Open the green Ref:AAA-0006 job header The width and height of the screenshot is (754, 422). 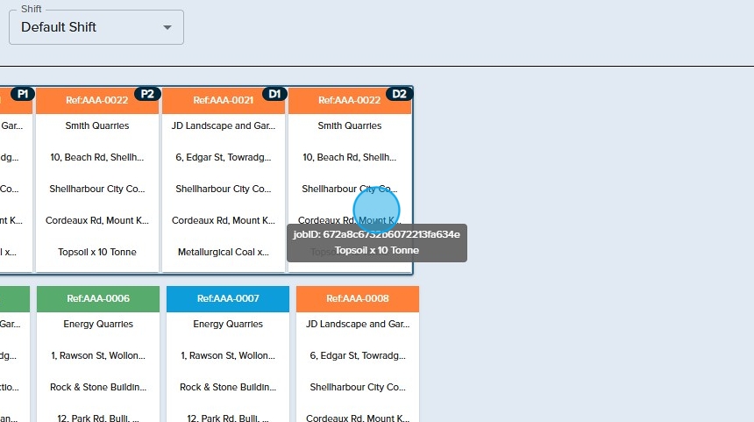(98, 299)
